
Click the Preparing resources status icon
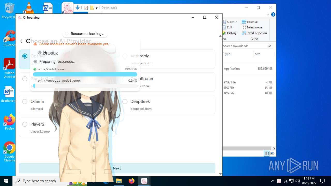click(x=35, y=61)
